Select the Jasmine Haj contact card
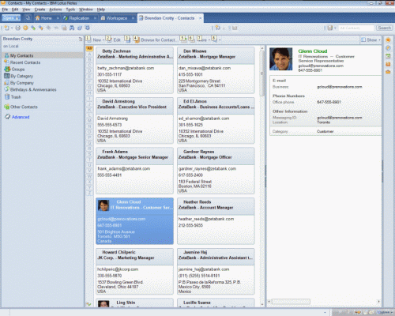The image size is (395, 316). coord(216,271)
